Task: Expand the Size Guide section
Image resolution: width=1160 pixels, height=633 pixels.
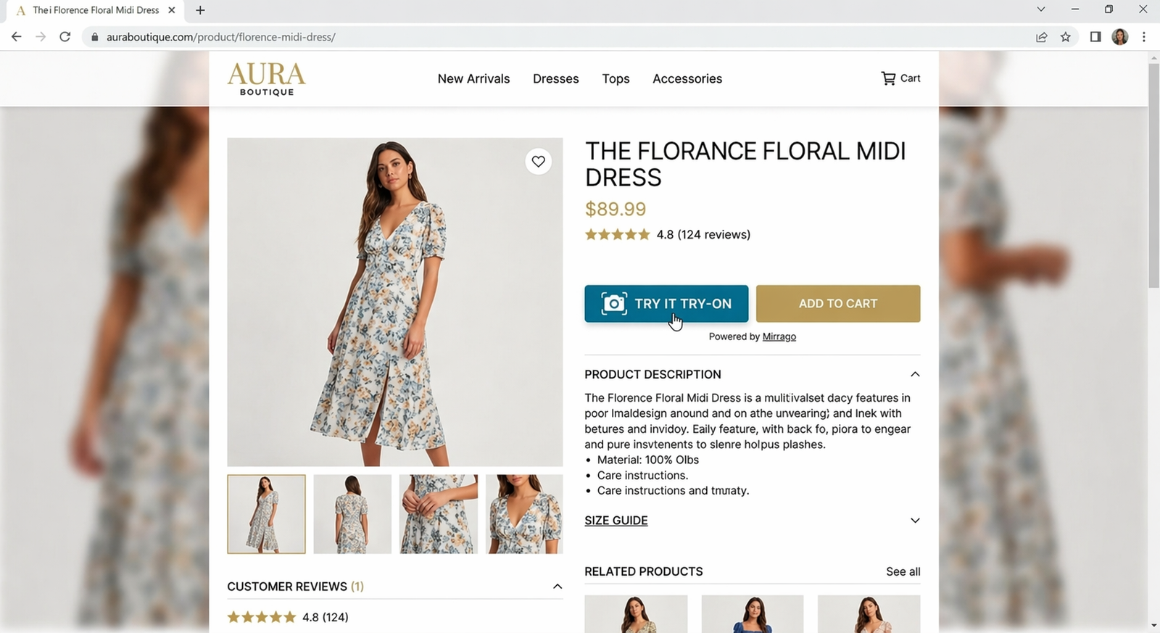Action: click(x=915, y=521)
